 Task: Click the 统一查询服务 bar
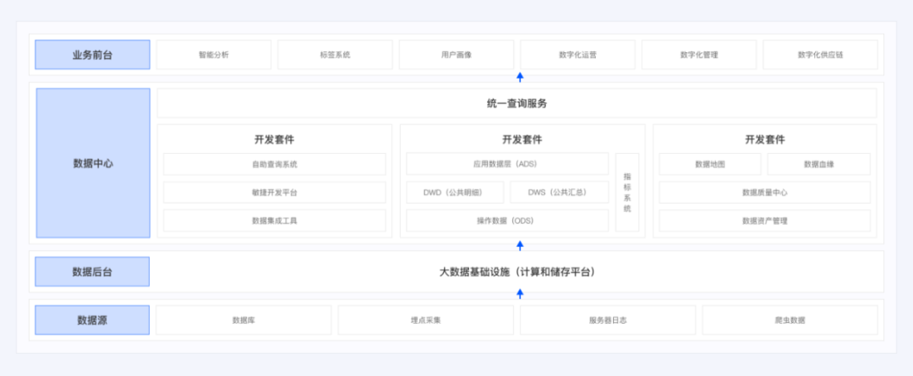click(517, 104)
